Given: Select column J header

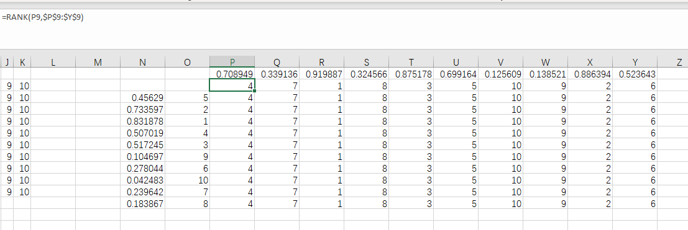Looking at the screenshot, I should point(7,62).
